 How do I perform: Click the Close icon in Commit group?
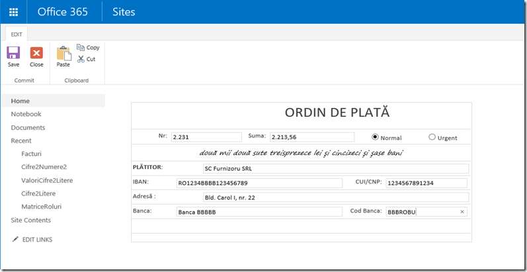click(36, 53)
